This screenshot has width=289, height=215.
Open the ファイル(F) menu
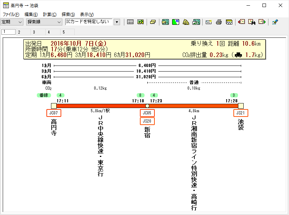pyautogui.click(x=11, y=15)
